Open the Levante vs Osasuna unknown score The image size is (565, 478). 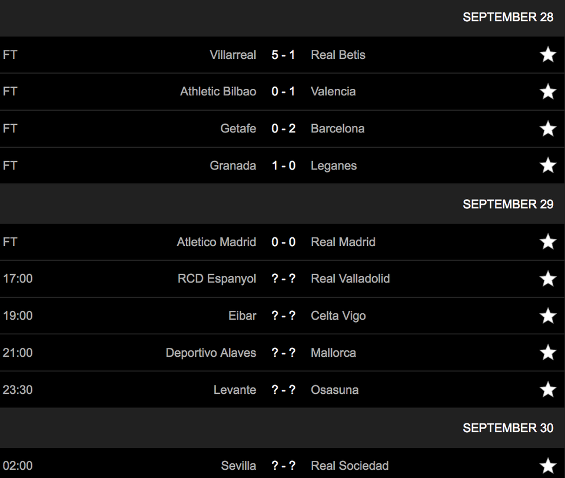click(283, 389)
